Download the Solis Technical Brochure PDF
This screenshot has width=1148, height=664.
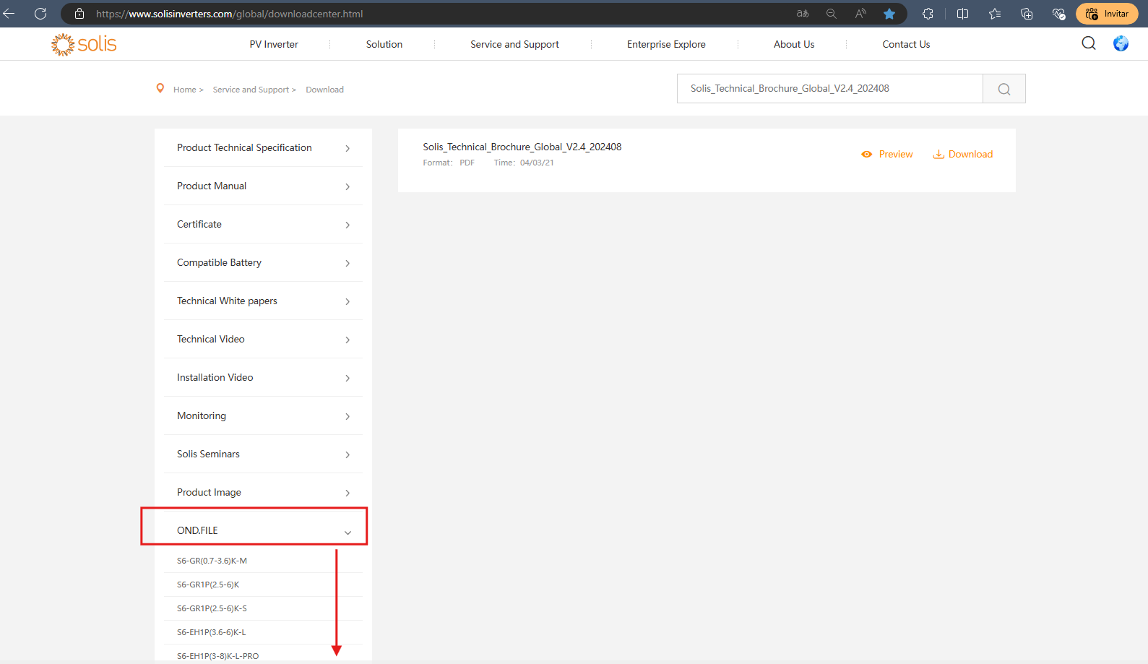pyautogui.click(x=963, y=154)
